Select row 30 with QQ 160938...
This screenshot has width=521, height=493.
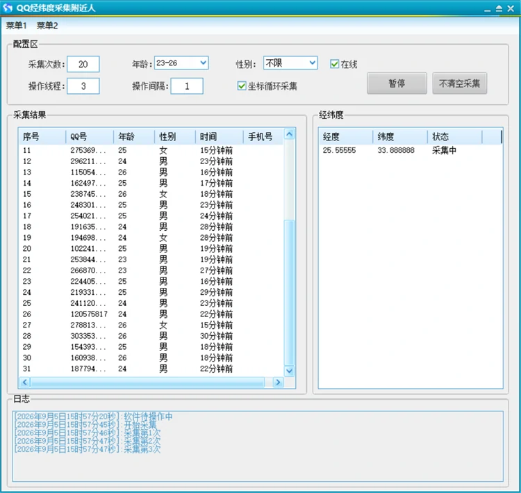point(151,357)
